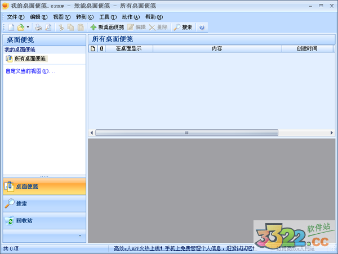Image resolution: width=338 pixels, height=254 pixels.
Task: Sort by 创建时间 column header
Action: 307,48
